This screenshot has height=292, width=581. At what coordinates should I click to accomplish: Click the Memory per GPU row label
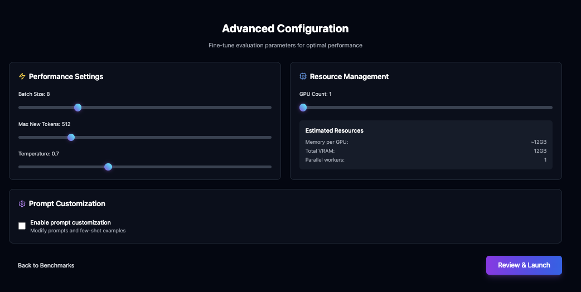[x=327, y=142]
